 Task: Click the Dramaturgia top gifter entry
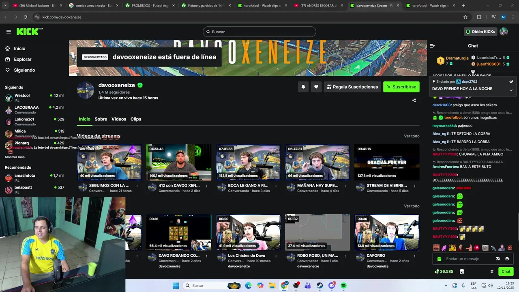pyautogui.click(x=453, y=61)
